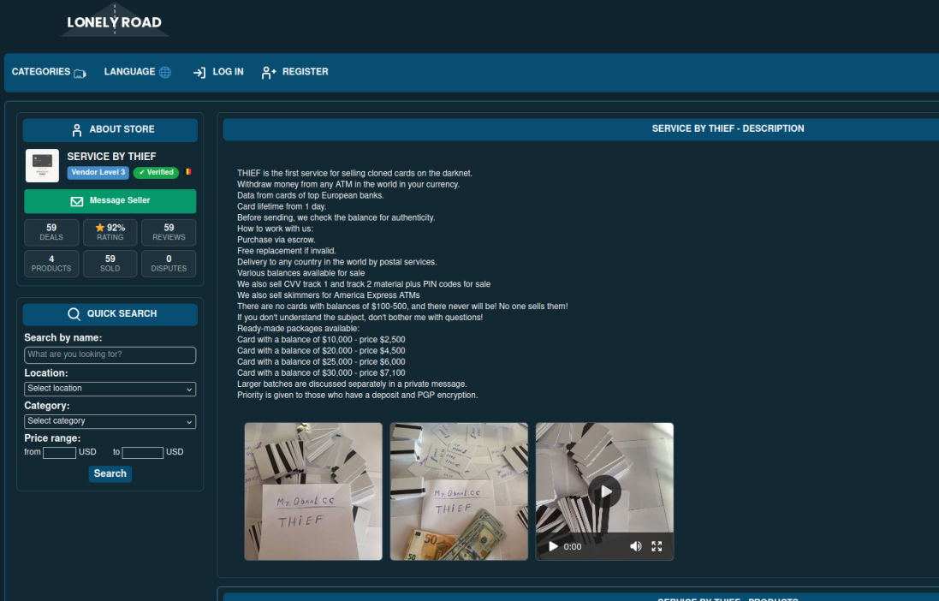Click the truck icon beside Categories
The image size is (939, 601).
80,73
